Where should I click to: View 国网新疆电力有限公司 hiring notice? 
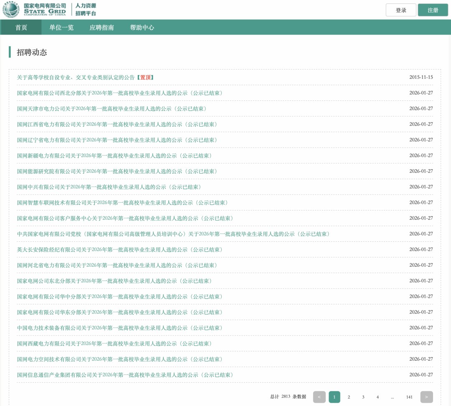114,156
